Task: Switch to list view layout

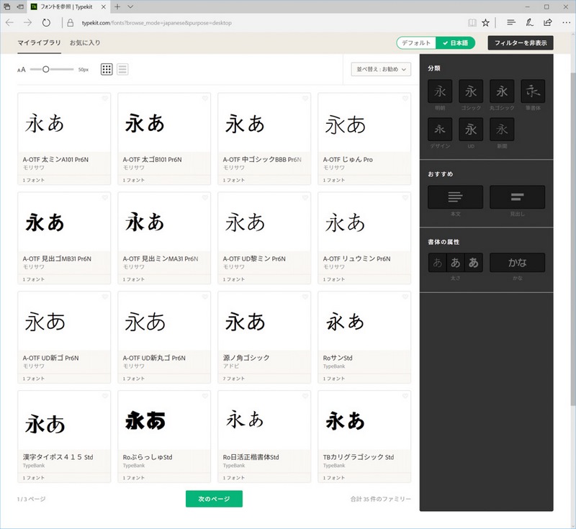Action: [122, 69]
